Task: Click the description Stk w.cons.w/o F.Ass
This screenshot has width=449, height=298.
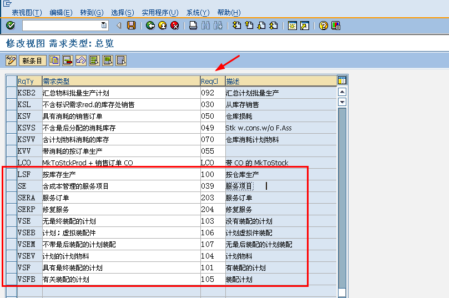Action: coord(259,128)
